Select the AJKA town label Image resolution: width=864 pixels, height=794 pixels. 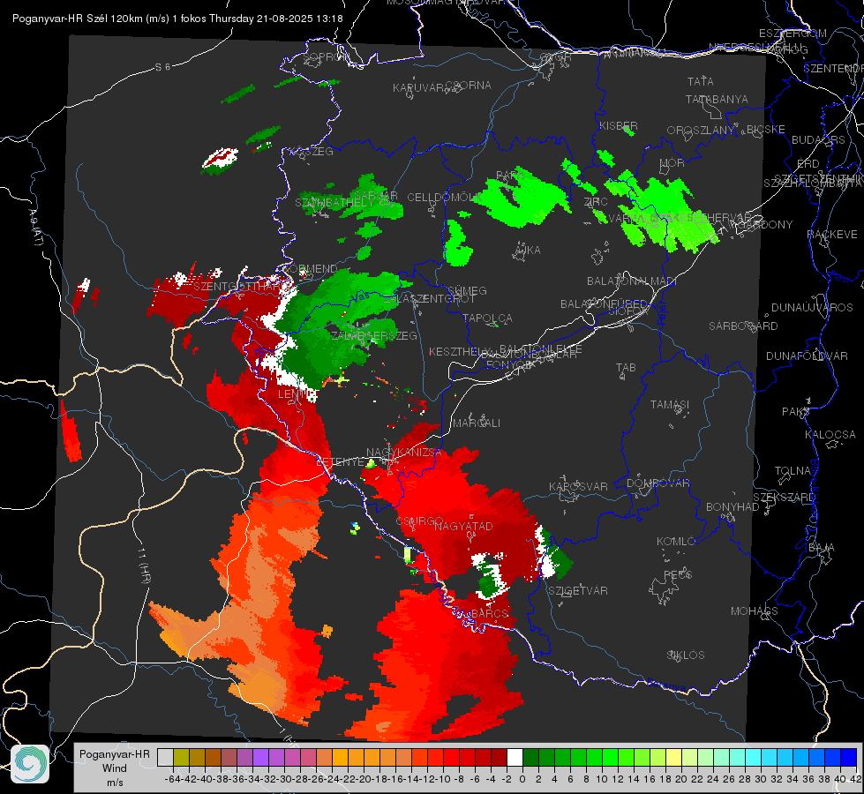pyautogui.click(x=528, y=251)
